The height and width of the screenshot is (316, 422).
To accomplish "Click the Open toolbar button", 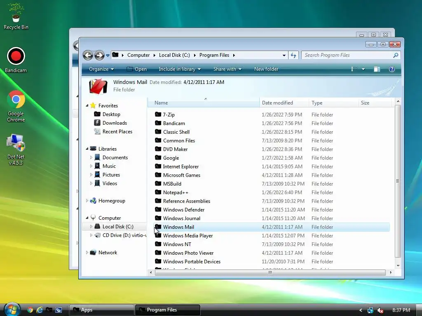I will coord(137,69).
